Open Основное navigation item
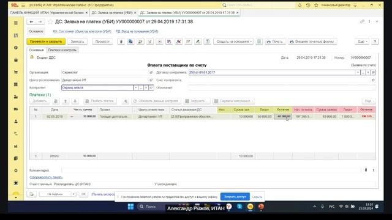This screenshot has height=220, width=392. coord(36,31)
